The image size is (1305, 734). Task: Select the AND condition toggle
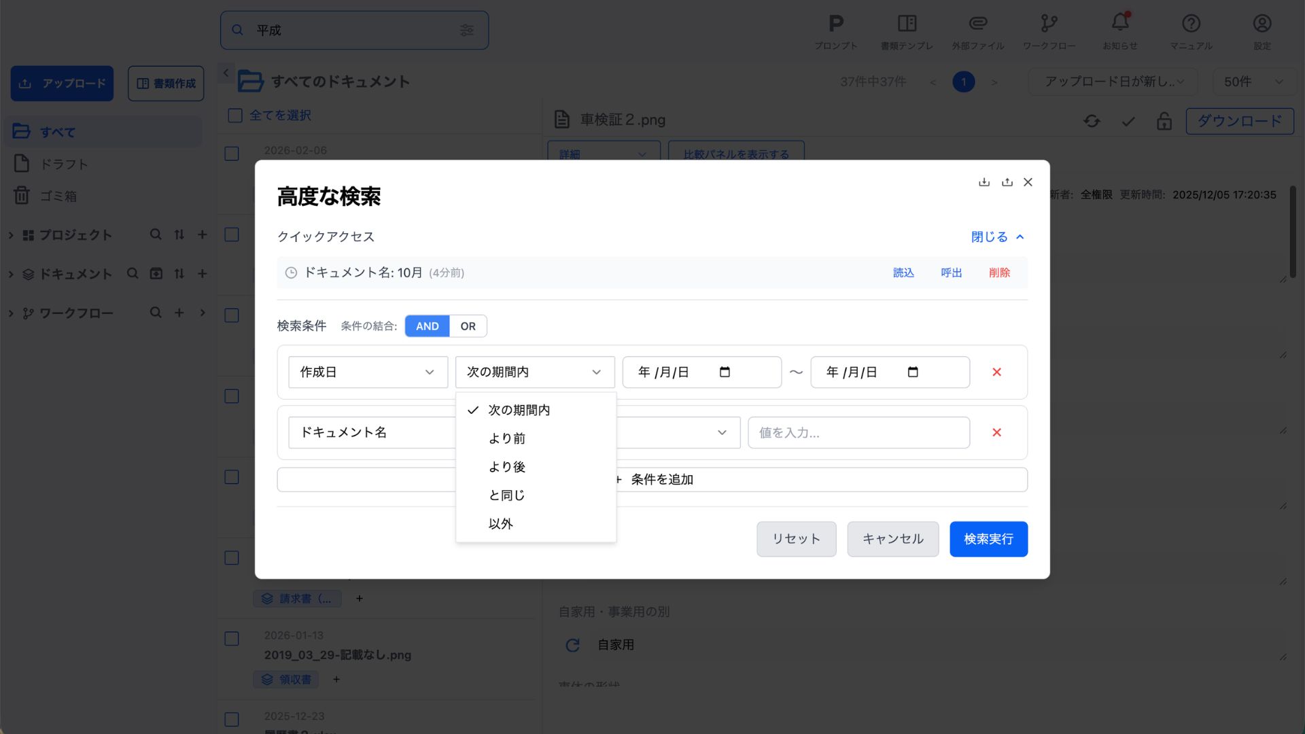427,326
